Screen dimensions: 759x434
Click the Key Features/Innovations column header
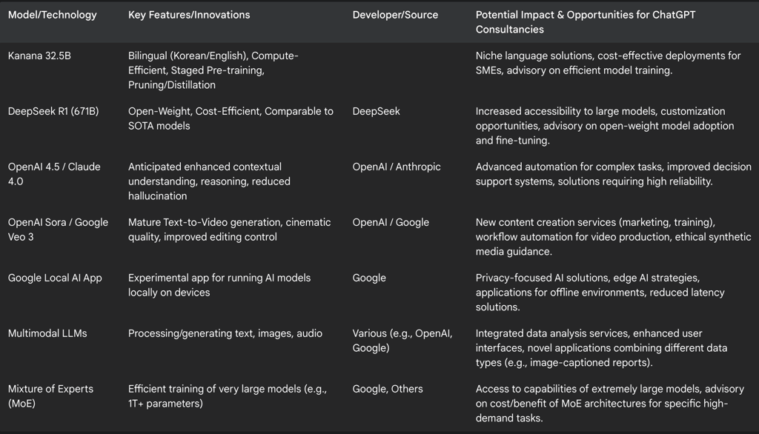[189, 15]
